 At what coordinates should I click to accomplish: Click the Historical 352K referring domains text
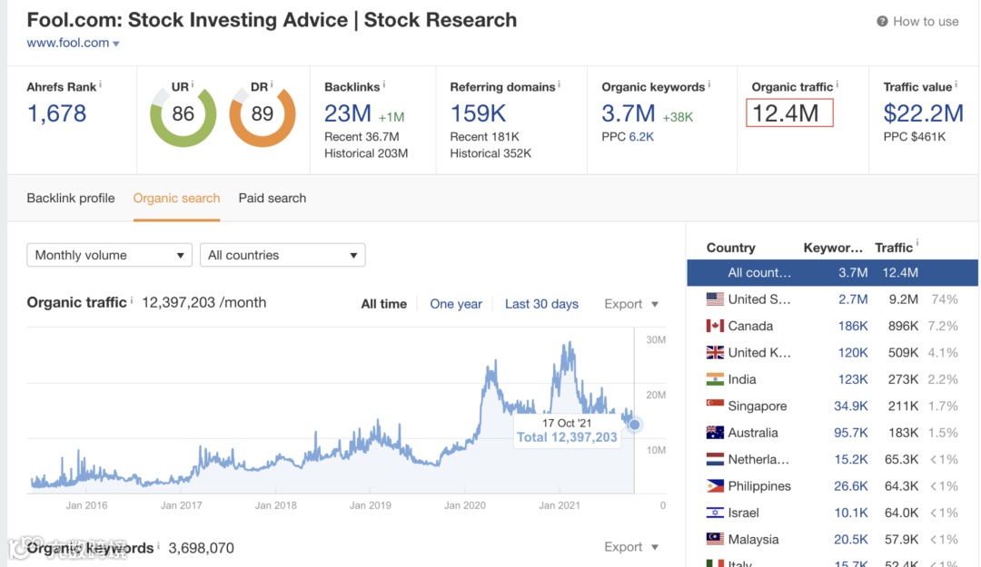coord(490,153)
